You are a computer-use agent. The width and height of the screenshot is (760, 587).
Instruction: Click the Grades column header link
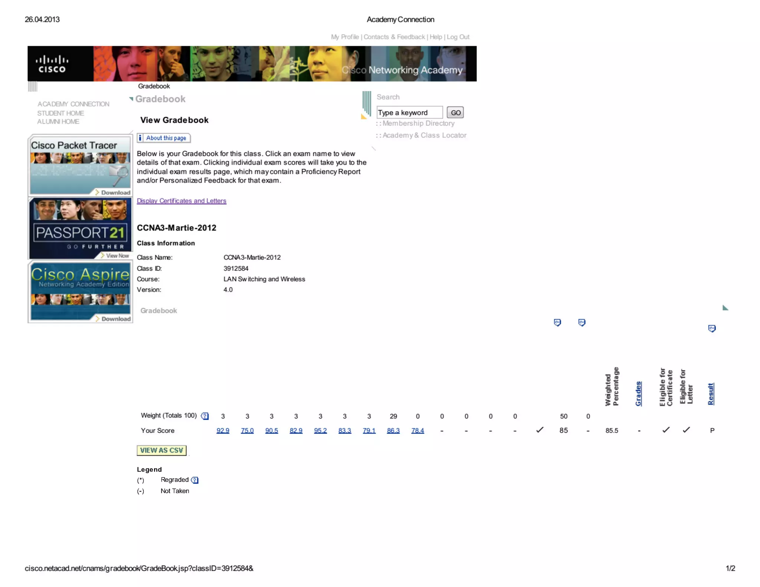point(638,393)
